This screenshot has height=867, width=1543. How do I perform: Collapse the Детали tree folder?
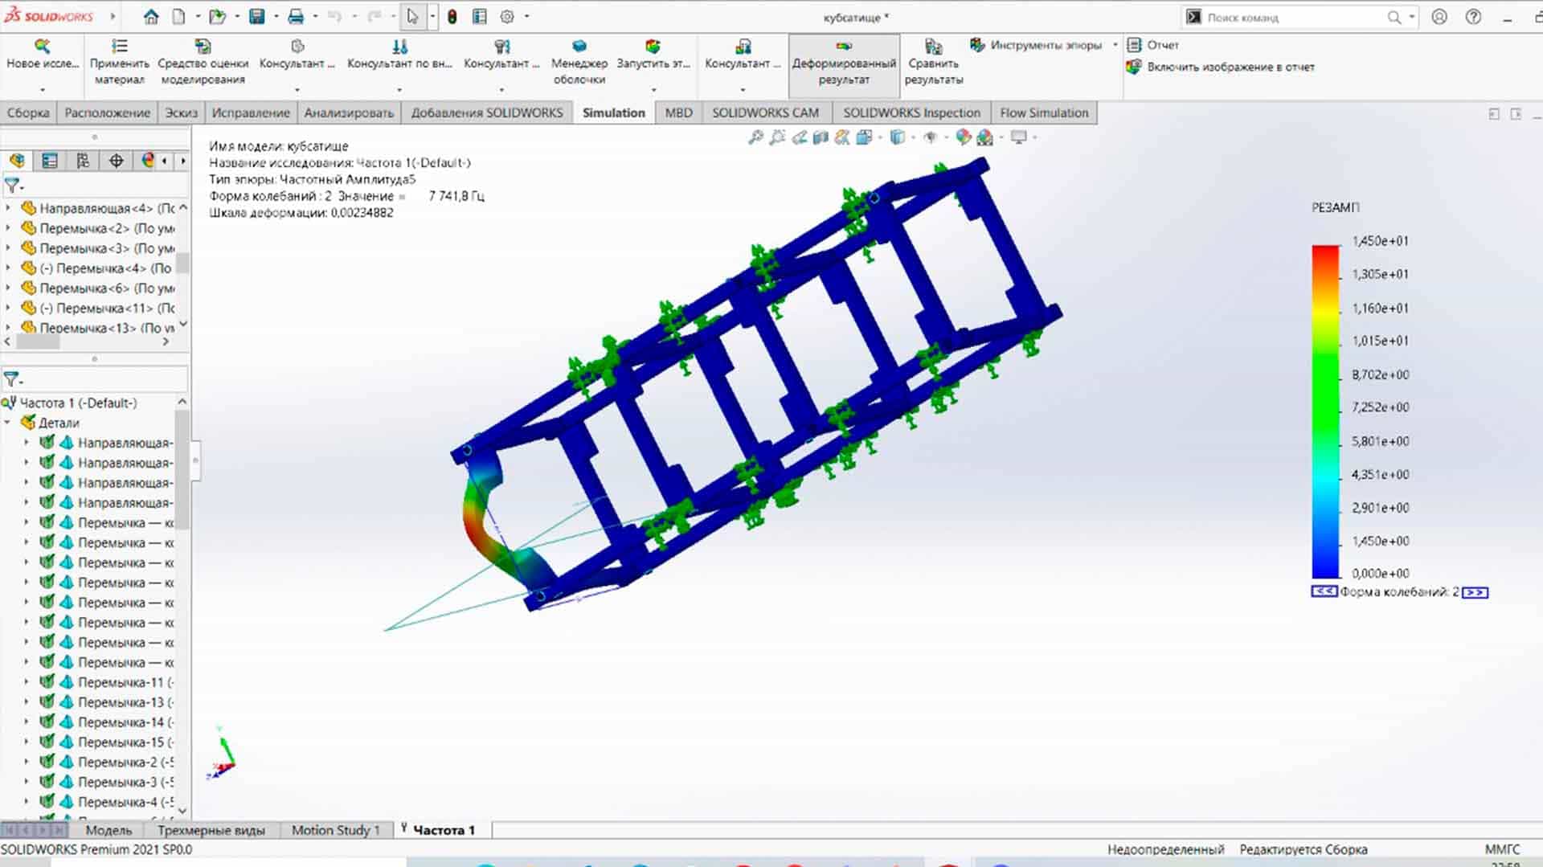click(8, 423)
